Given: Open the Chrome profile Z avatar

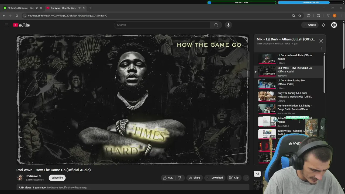Looking at the screenshot, I should click(x=334, y=16).
